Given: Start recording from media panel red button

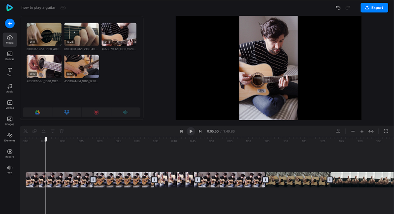Looking at the screenshot, I should pyautogui.click(x=96, y=112).
